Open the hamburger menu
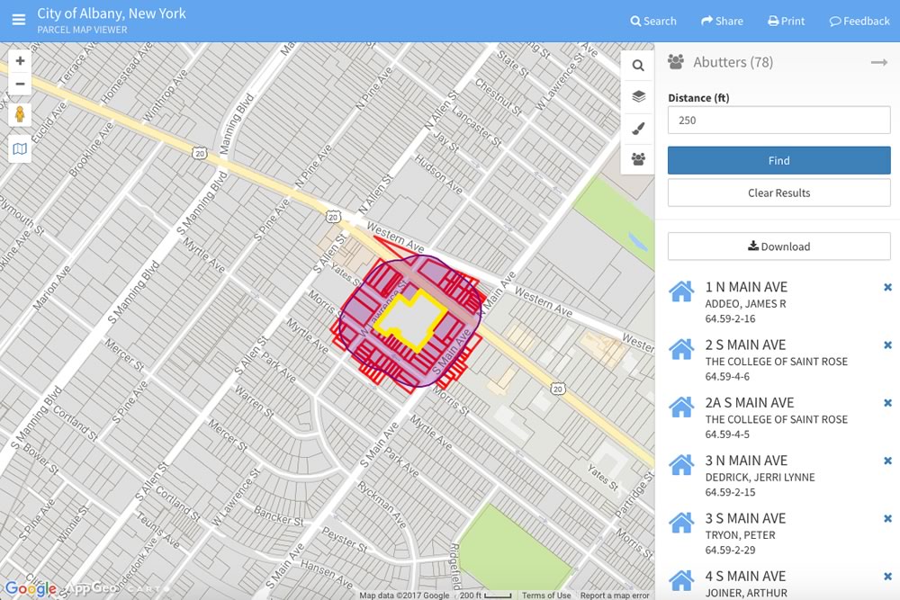900x600 pixels. point(19,20)
